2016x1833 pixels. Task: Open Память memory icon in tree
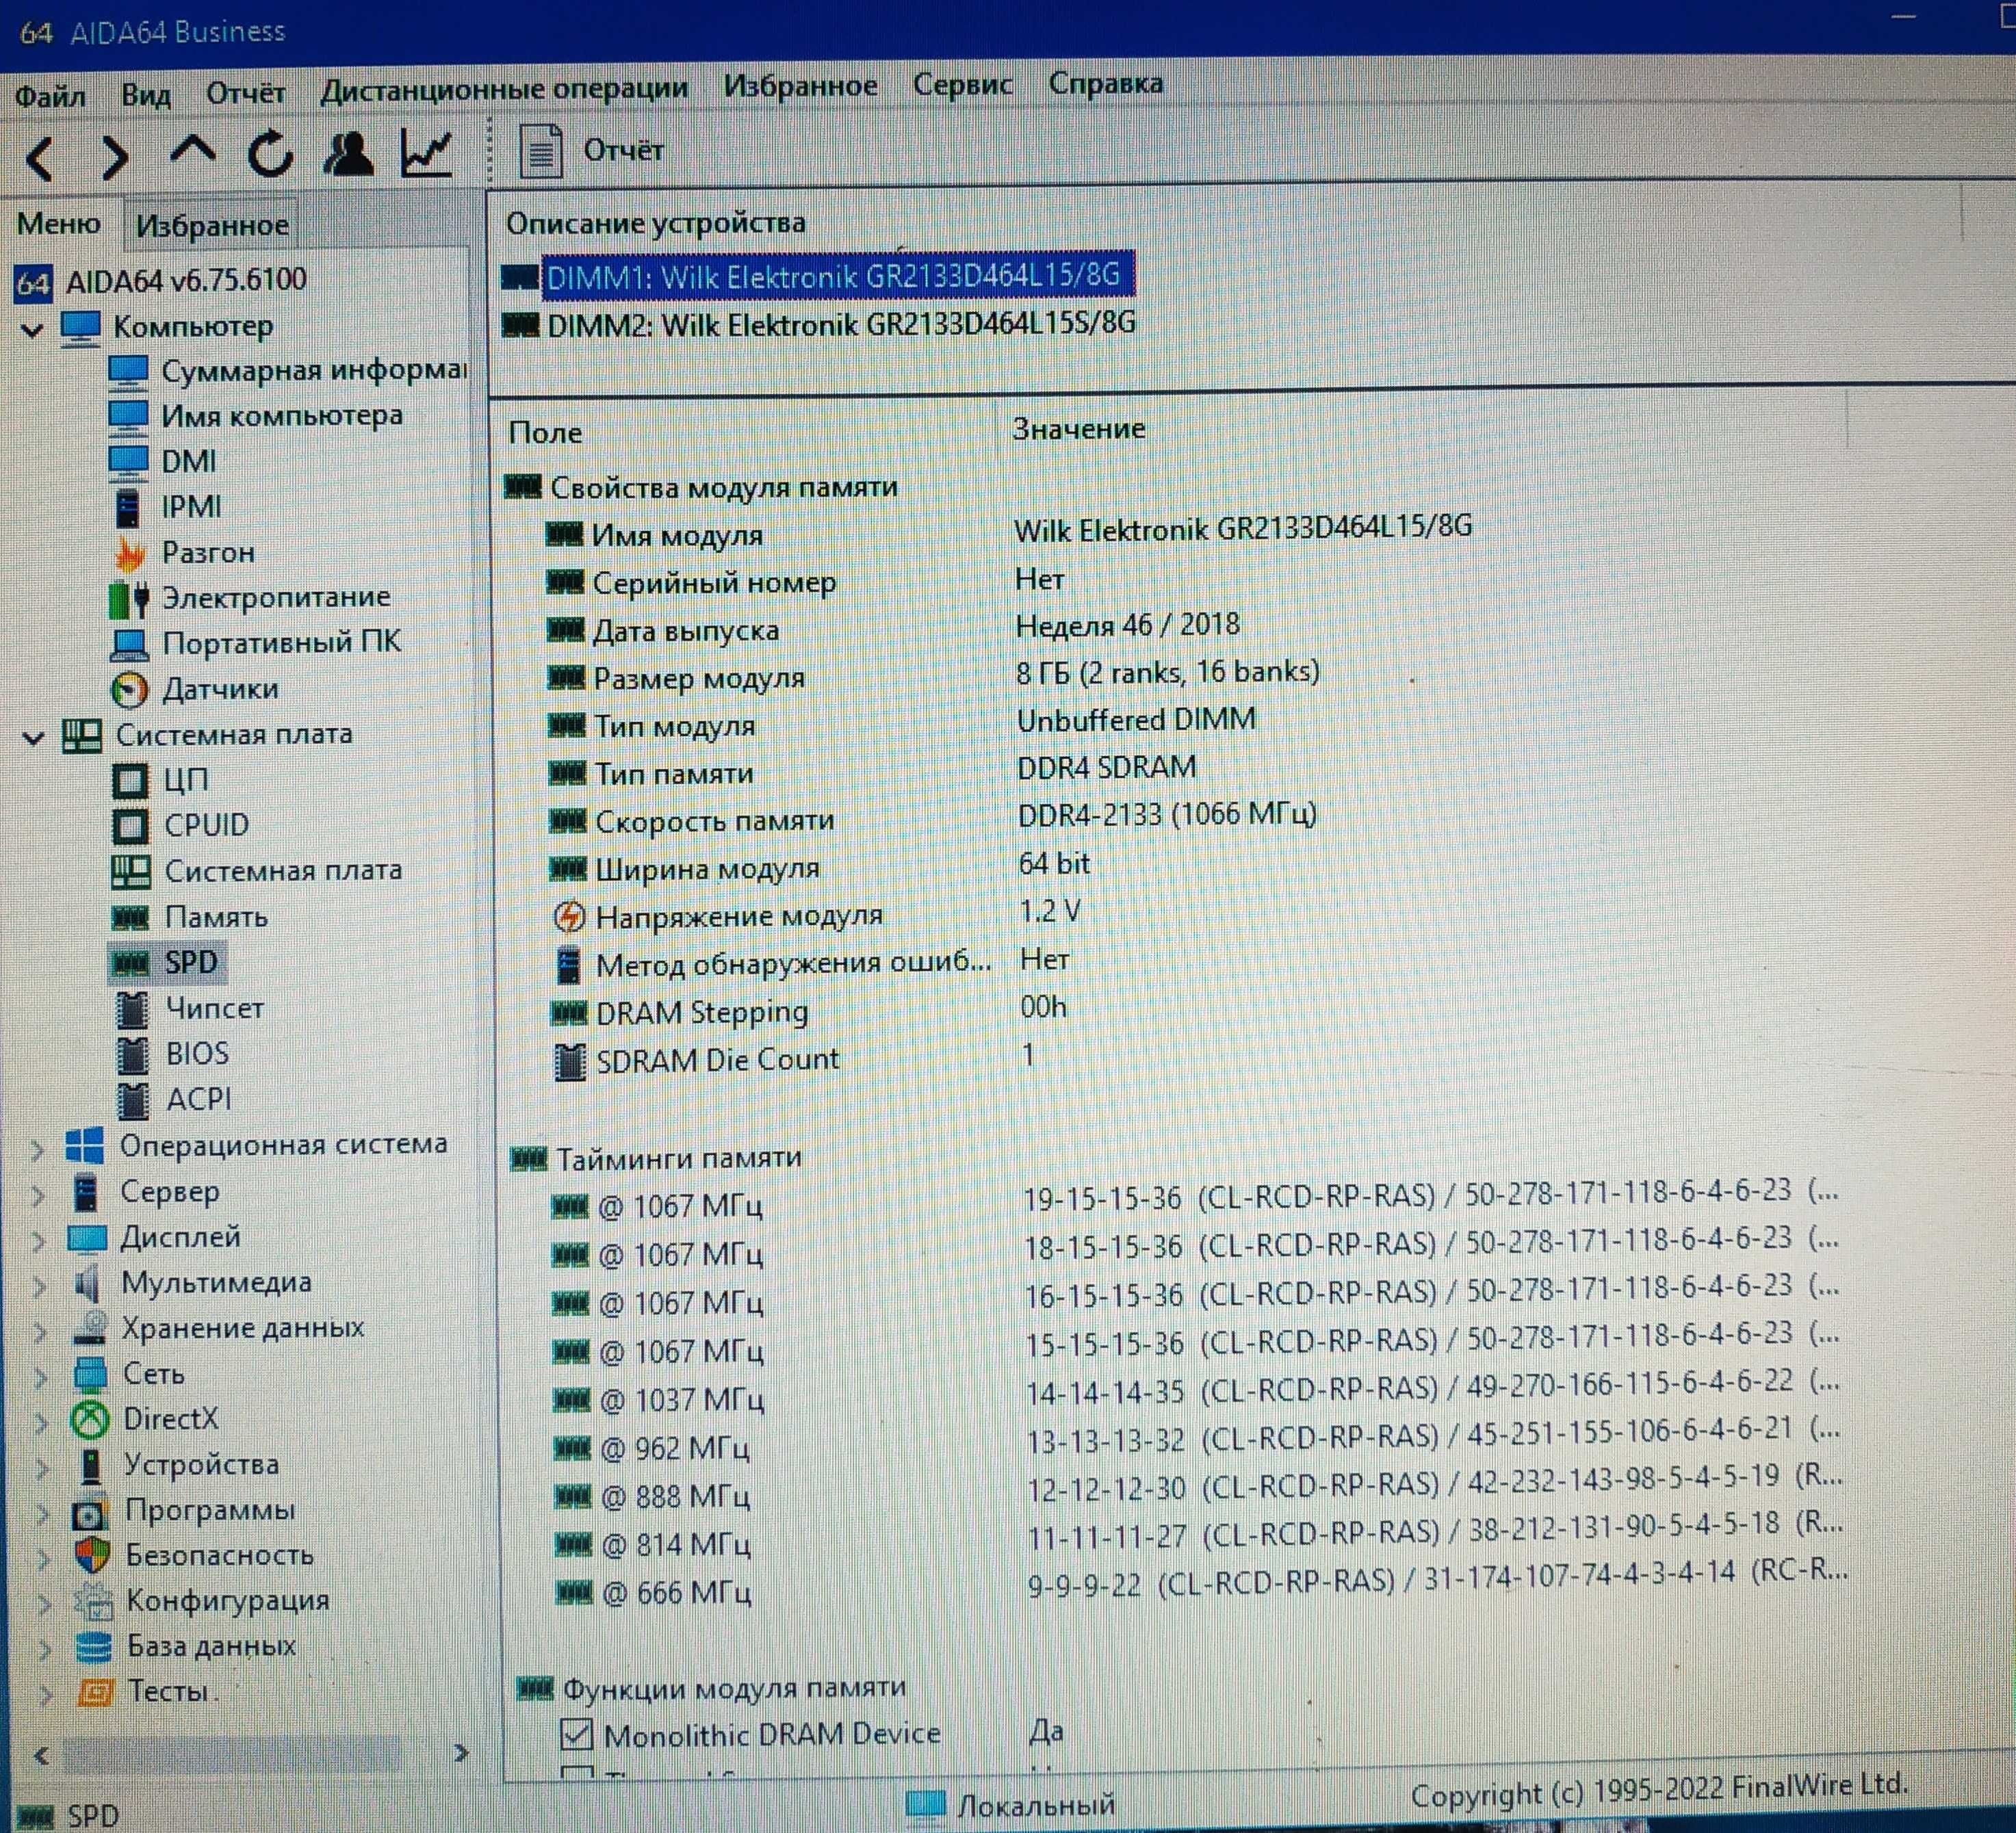(130, 918)
